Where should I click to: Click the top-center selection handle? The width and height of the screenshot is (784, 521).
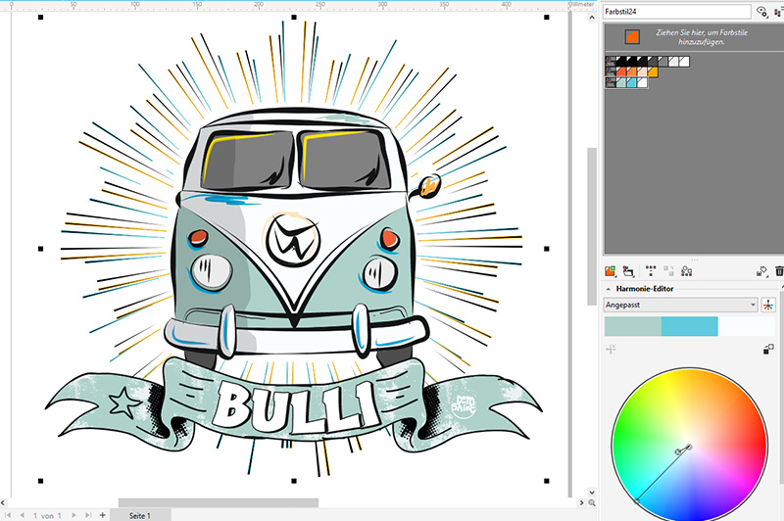click(294, 18)
